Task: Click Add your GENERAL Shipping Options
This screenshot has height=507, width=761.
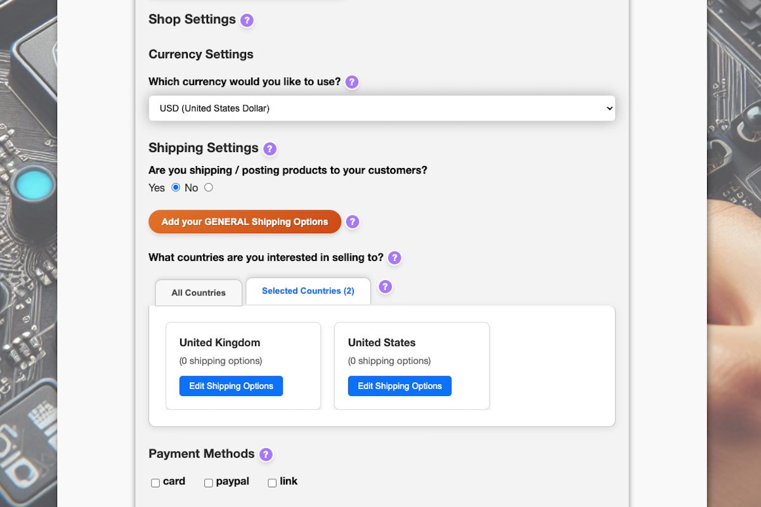Action: click(244, 222)
